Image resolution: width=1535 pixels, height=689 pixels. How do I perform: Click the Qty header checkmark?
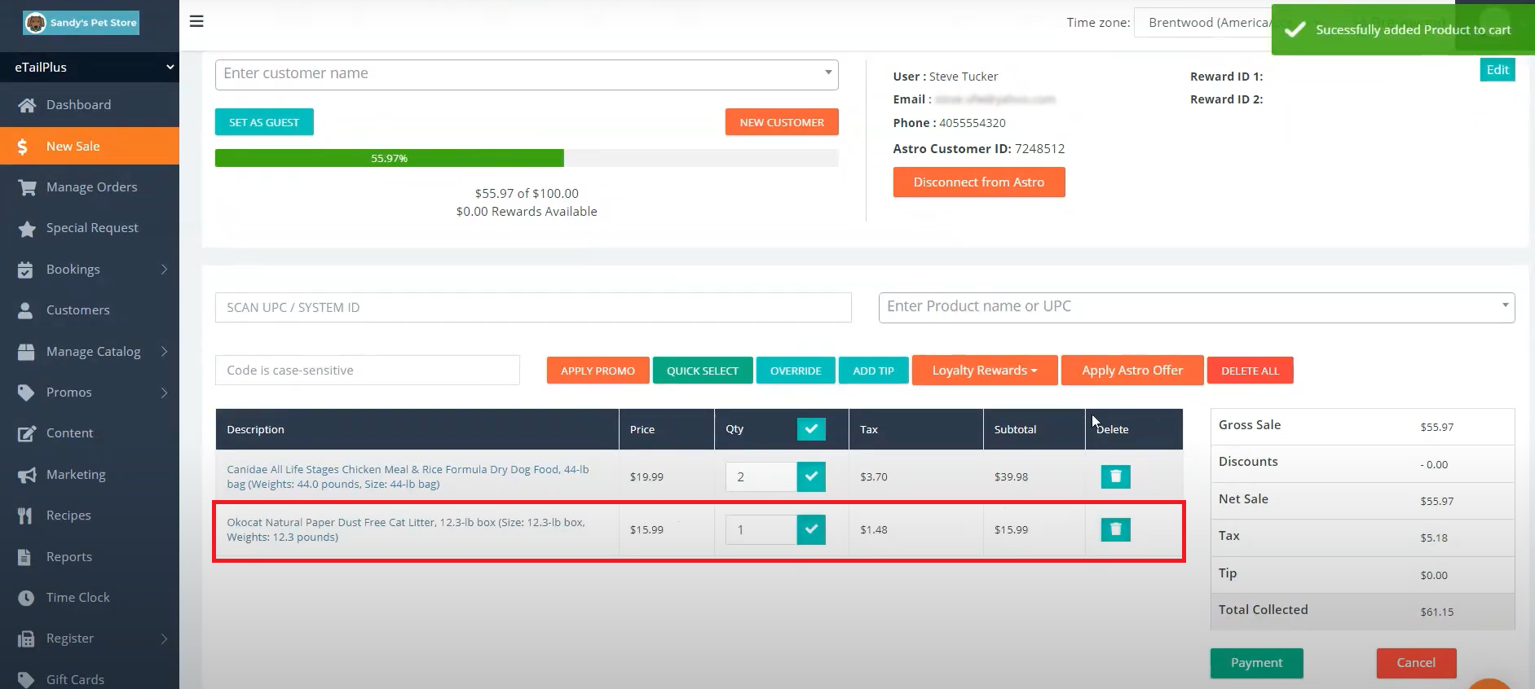[811, 429]
